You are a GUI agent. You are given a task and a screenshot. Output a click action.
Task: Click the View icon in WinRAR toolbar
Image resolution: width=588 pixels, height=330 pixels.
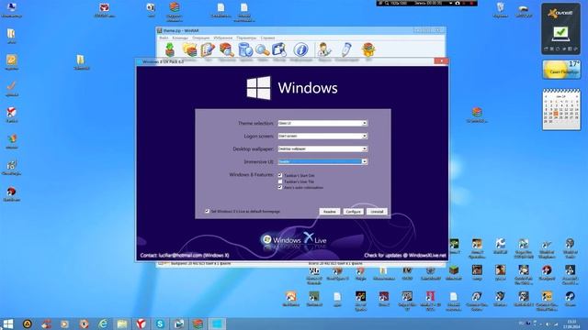pos(227,49)
